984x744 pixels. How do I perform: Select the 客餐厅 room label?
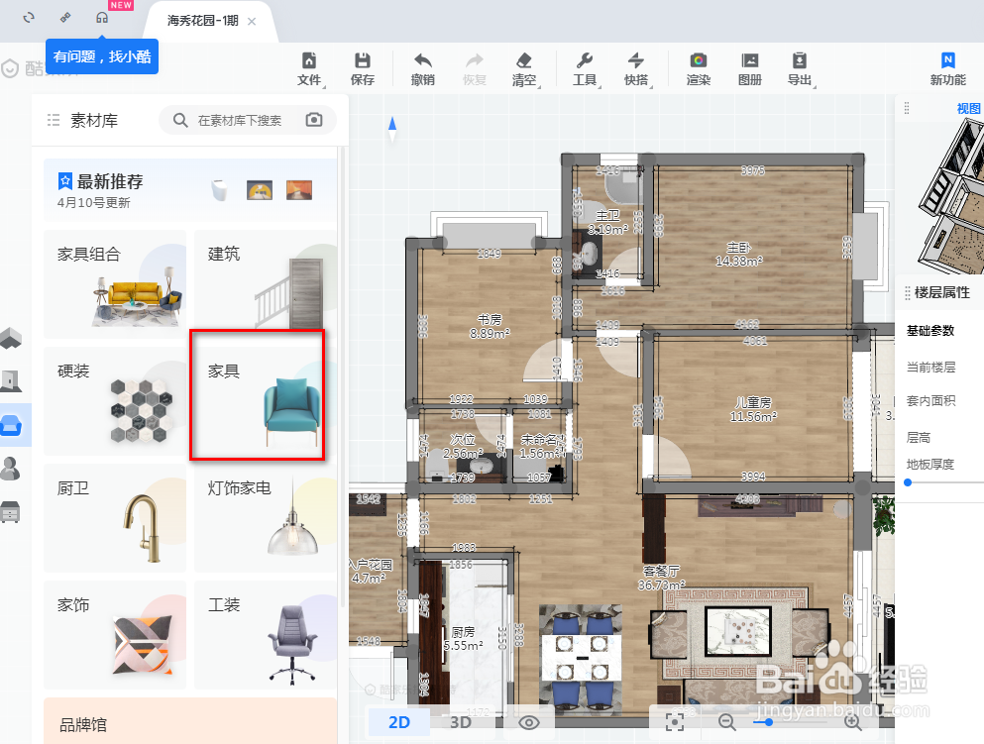pos(661,578)
